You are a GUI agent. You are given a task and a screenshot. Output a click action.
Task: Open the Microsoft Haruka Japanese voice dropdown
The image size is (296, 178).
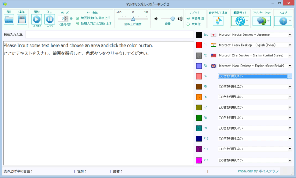255,34
